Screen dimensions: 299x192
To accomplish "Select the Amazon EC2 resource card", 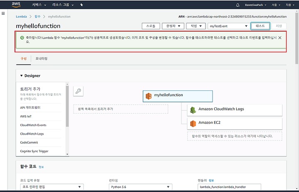I will [235, 124].
